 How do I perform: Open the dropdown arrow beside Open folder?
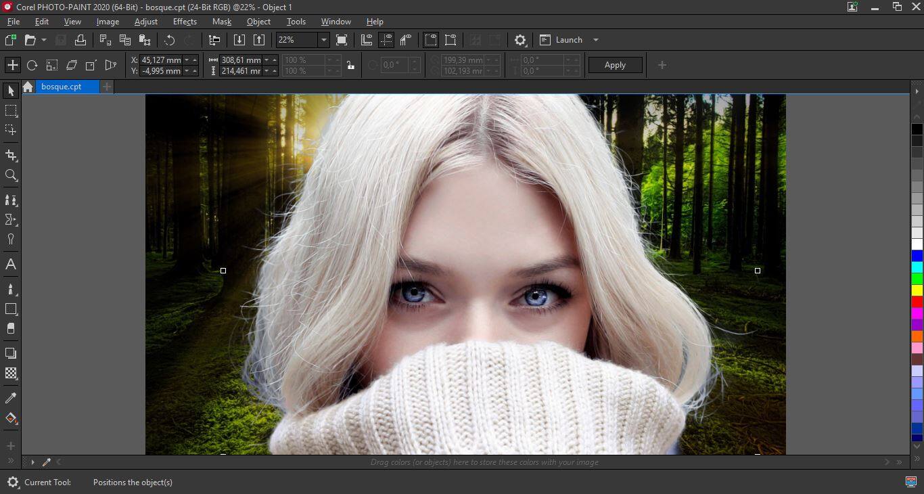coord(44,40)
